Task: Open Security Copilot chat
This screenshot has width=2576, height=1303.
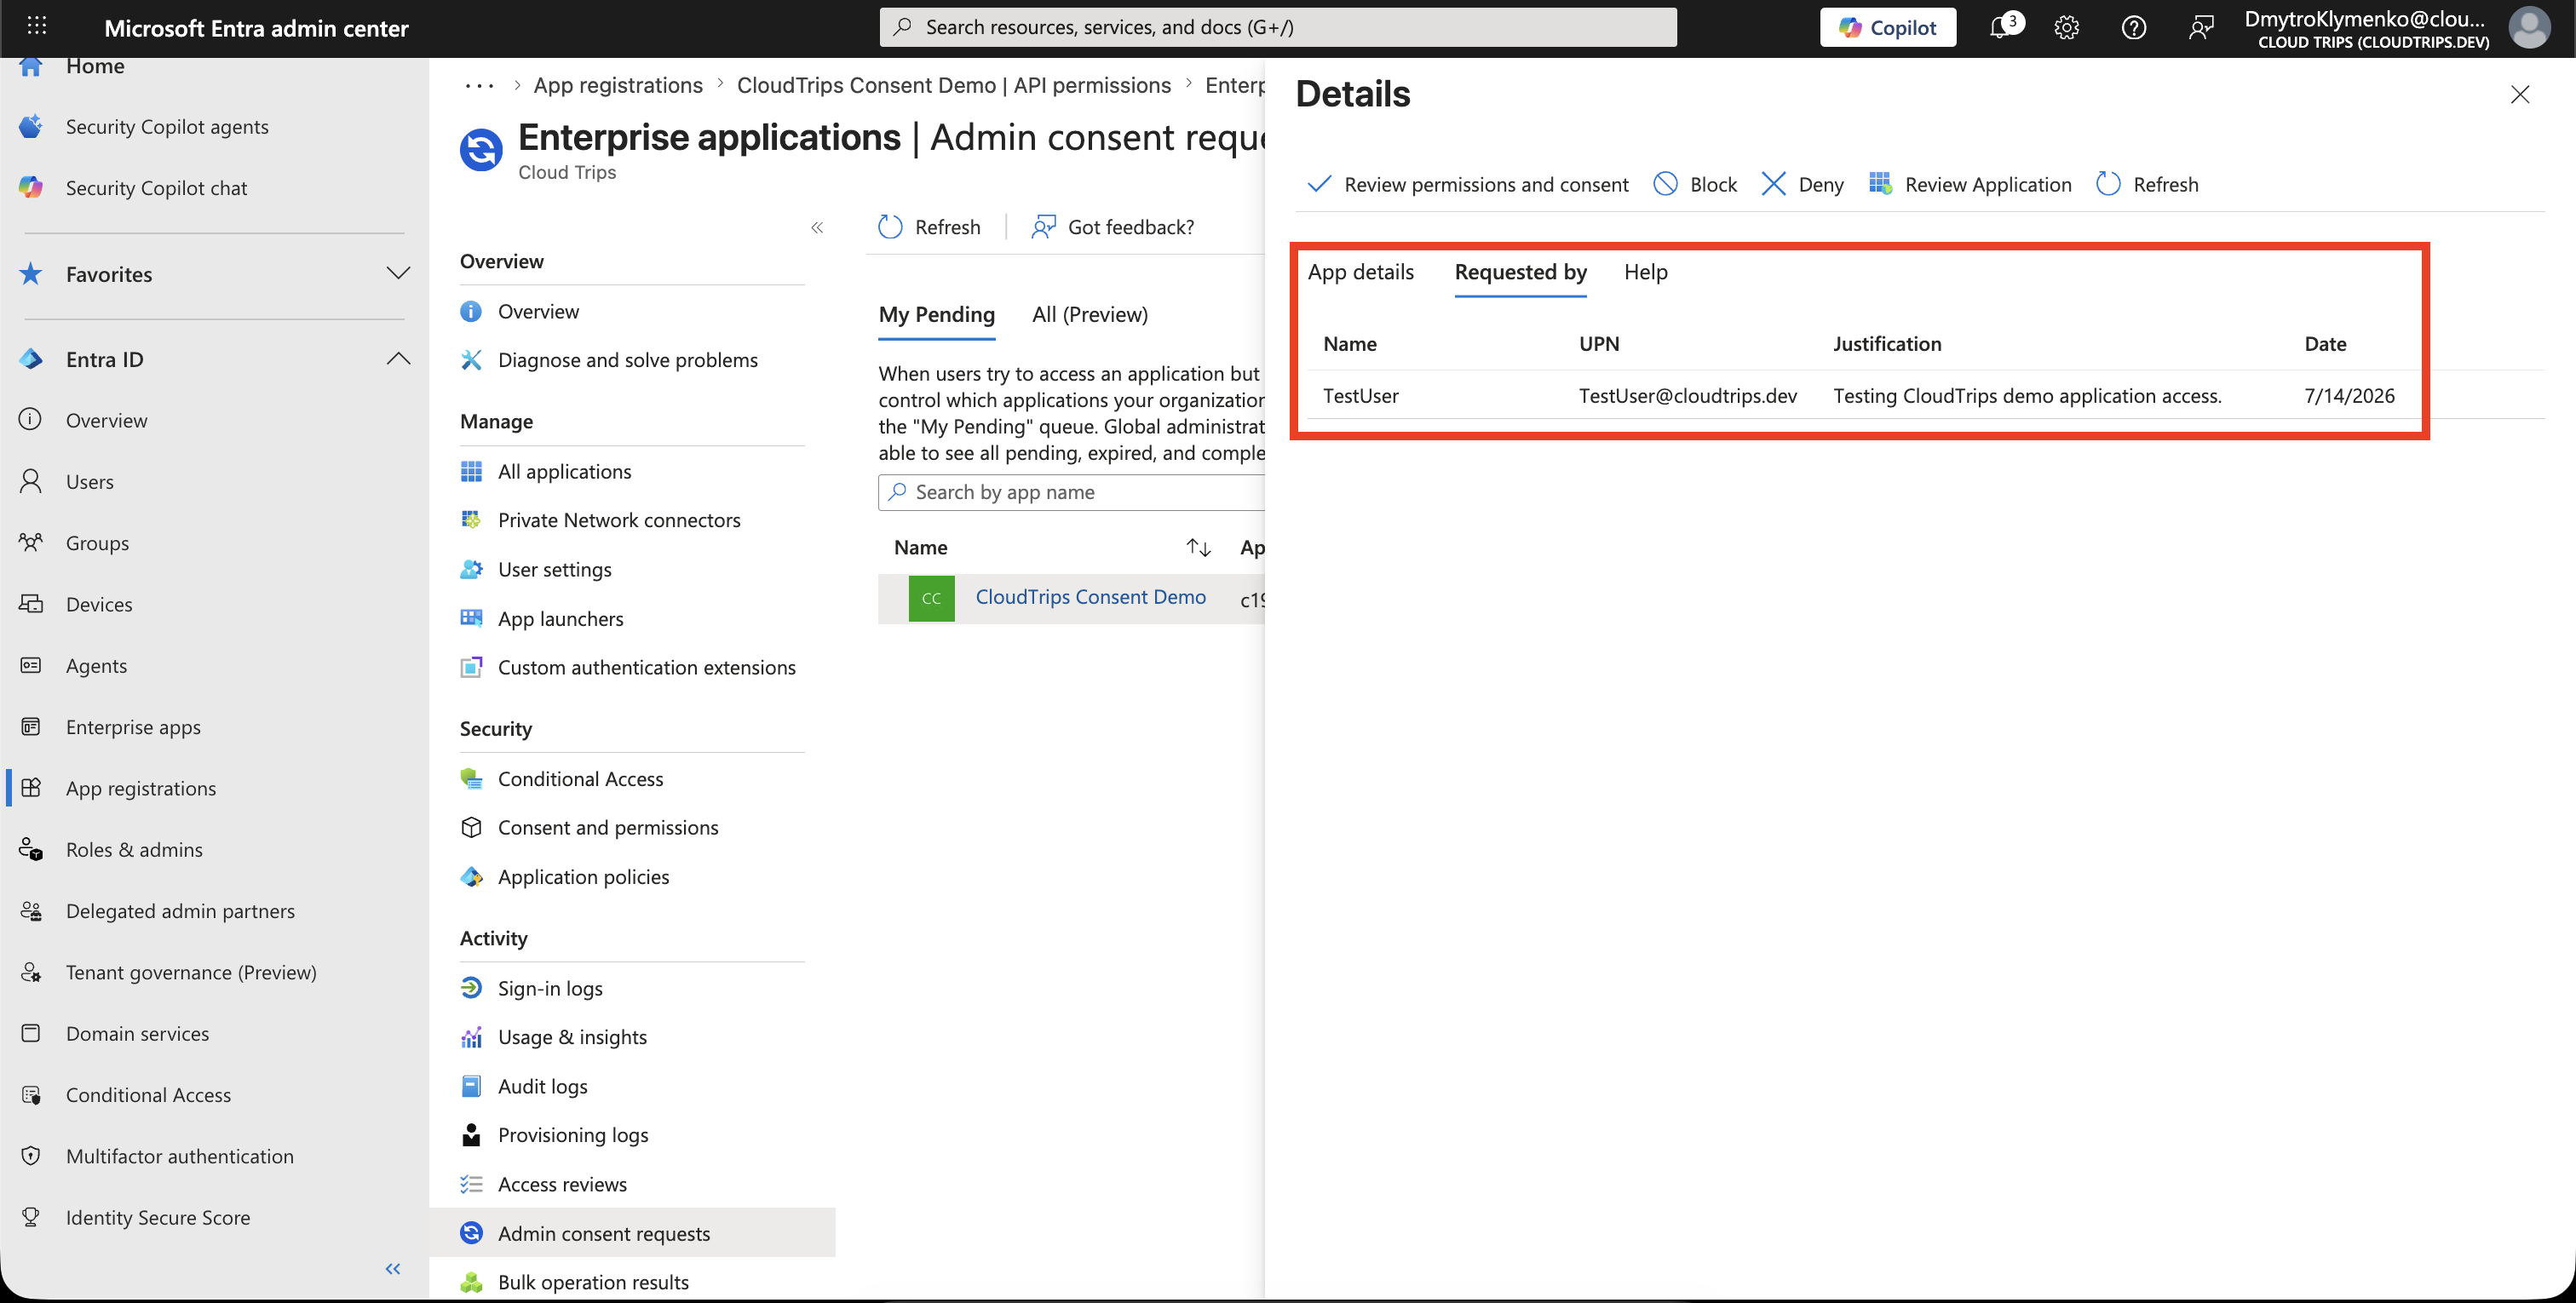Action: pos(156,187)
